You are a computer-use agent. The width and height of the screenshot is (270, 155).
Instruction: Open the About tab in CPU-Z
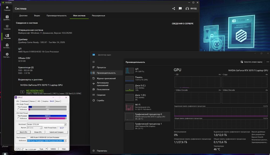58,101
